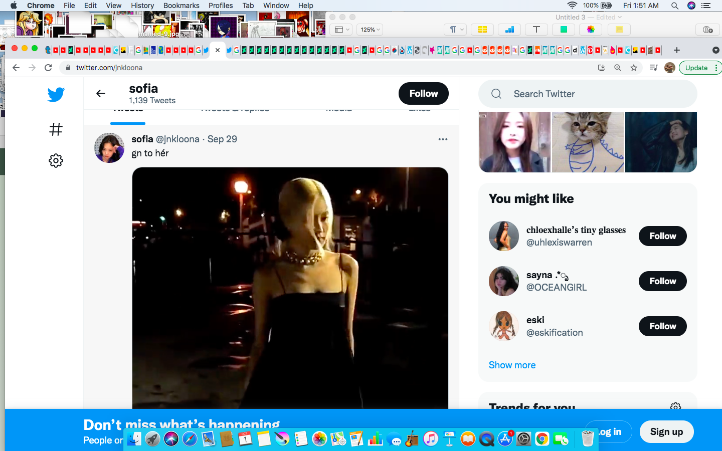
Task: Open Siri from the Dock
Action: tap(171, 439)
